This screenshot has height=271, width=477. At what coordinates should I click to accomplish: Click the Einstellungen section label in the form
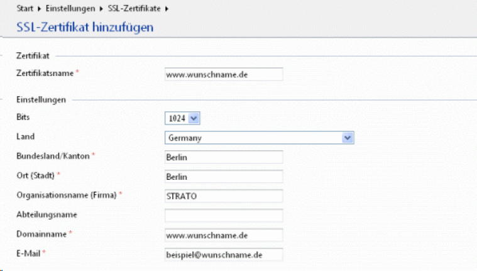pyautogui.click(x=41, y=99)
